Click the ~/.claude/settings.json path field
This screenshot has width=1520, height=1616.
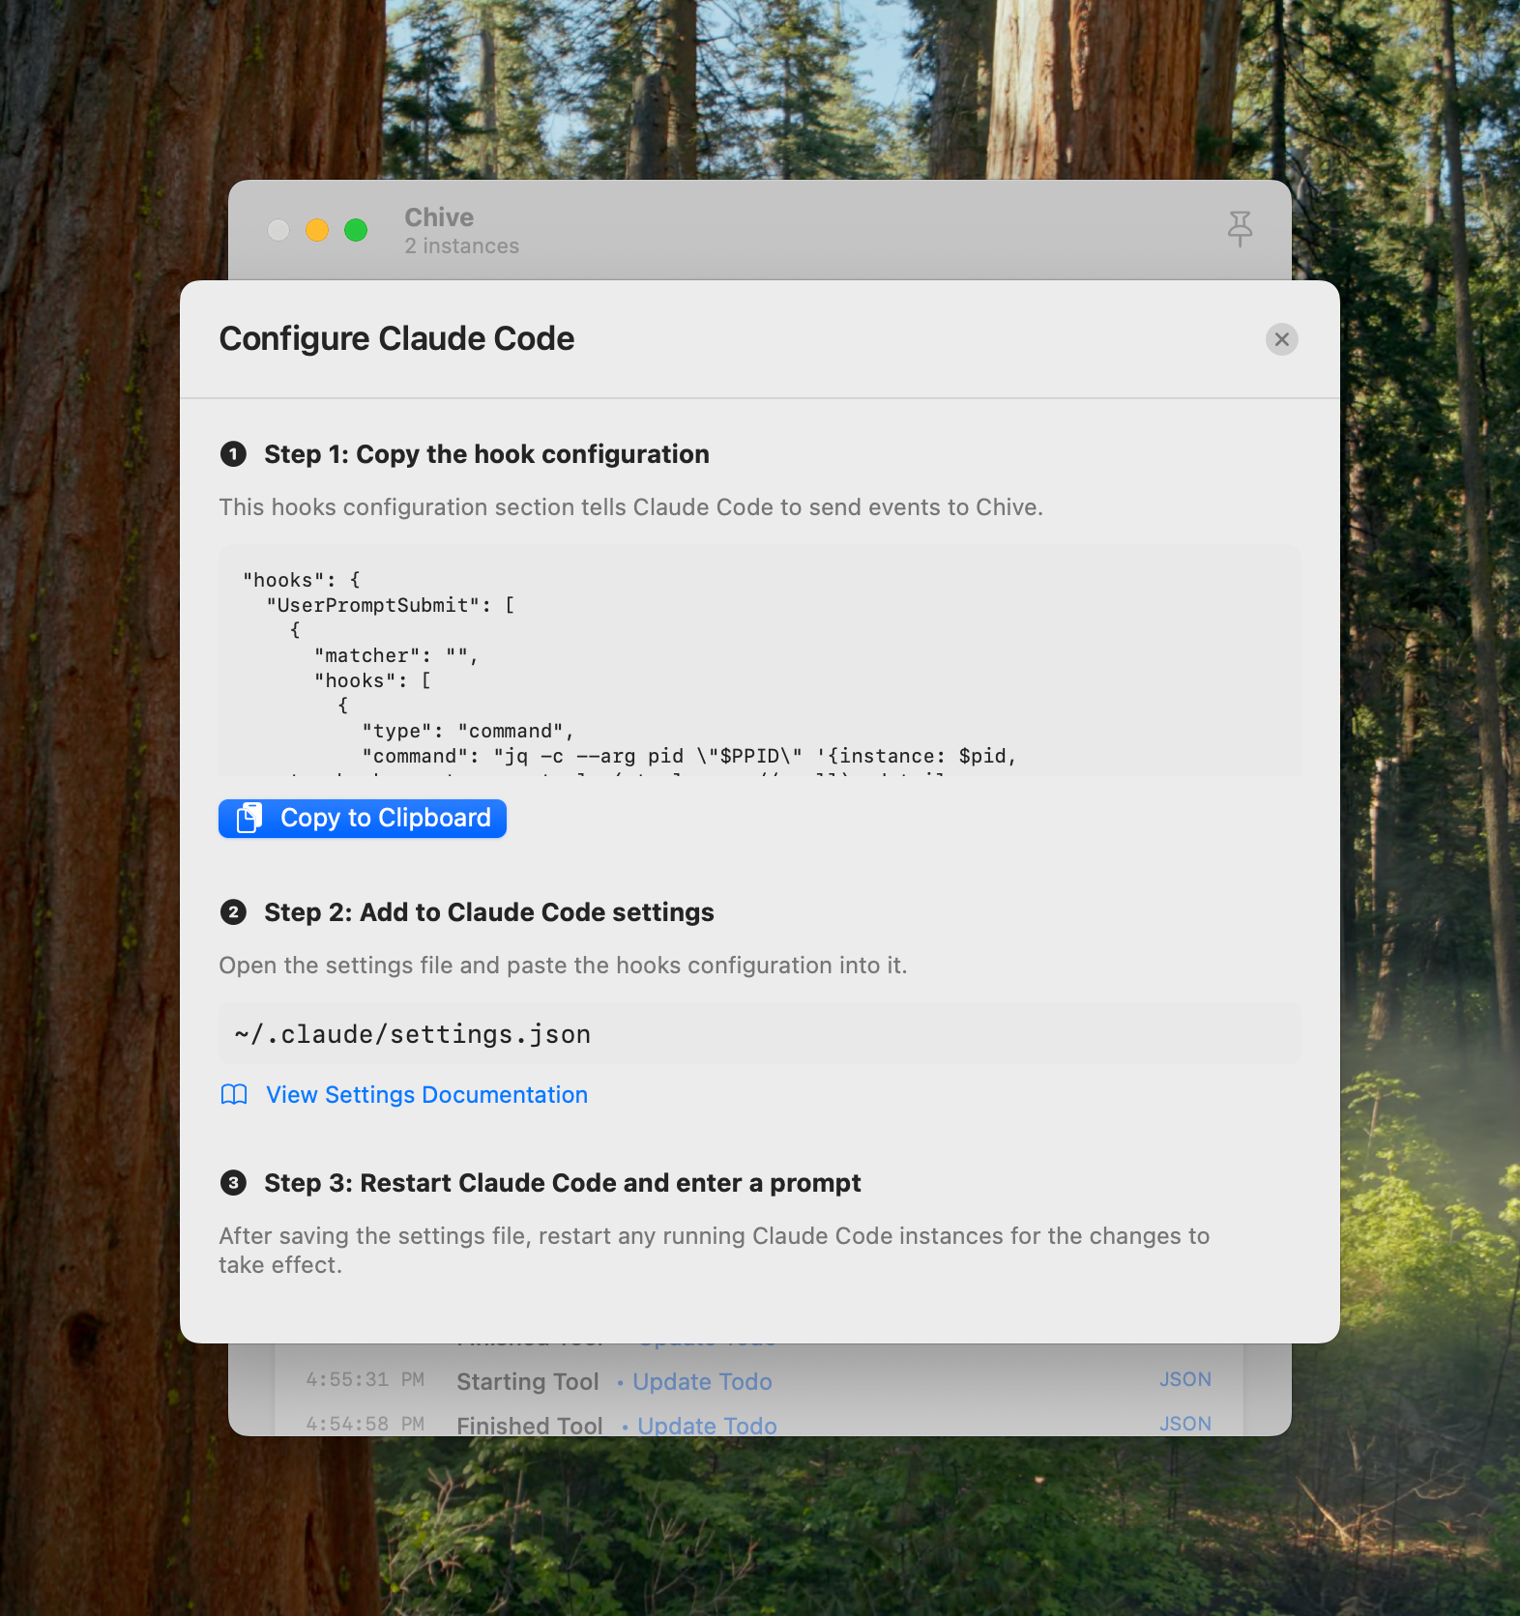click(x=760, y=1034)
